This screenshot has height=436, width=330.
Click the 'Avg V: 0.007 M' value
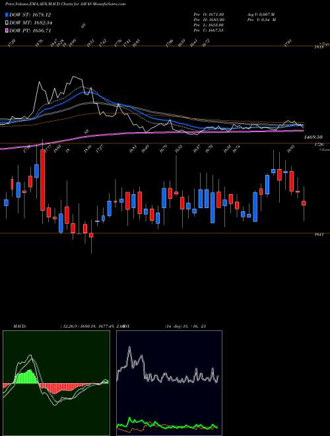tap(261, 15)
